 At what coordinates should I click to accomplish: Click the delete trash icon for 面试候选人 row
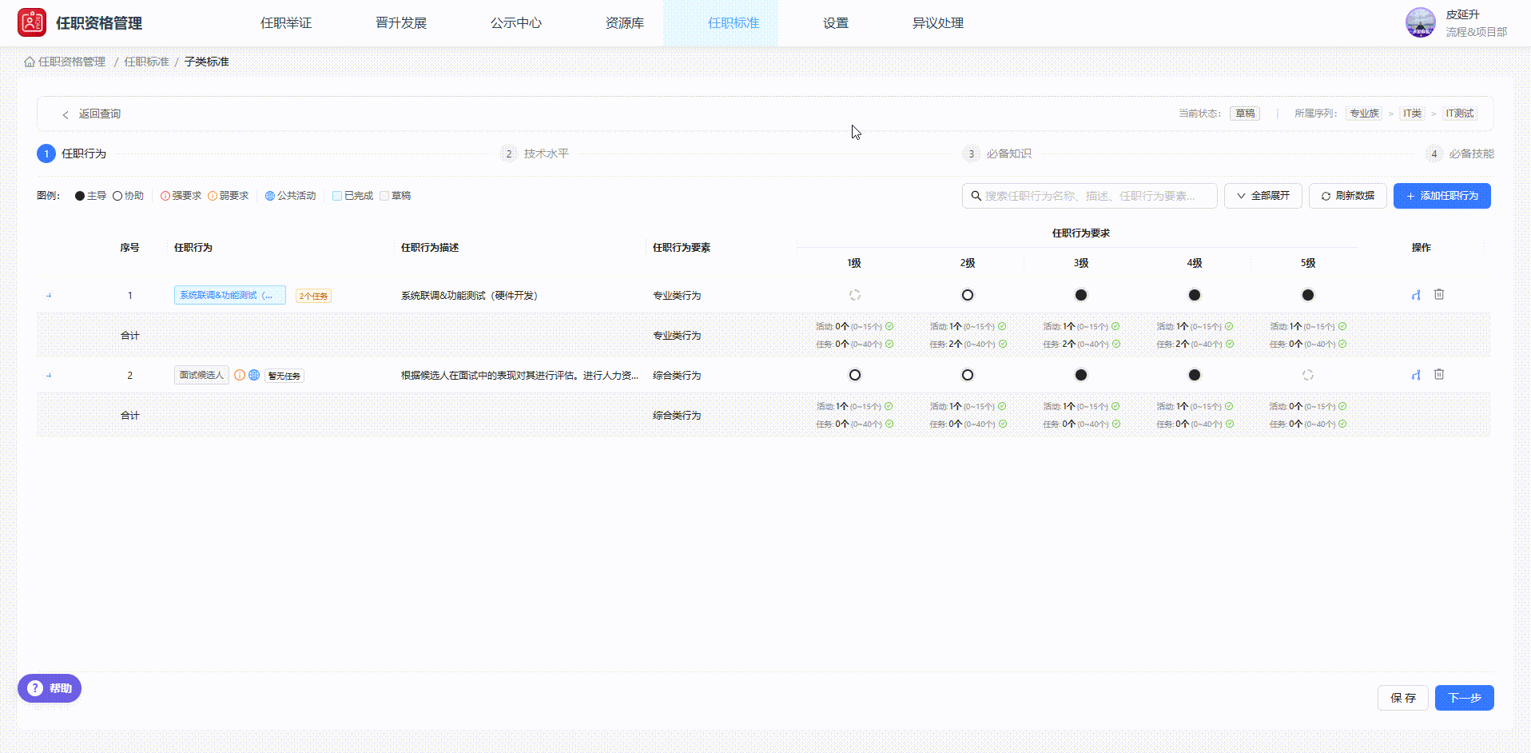(1438, 374)
